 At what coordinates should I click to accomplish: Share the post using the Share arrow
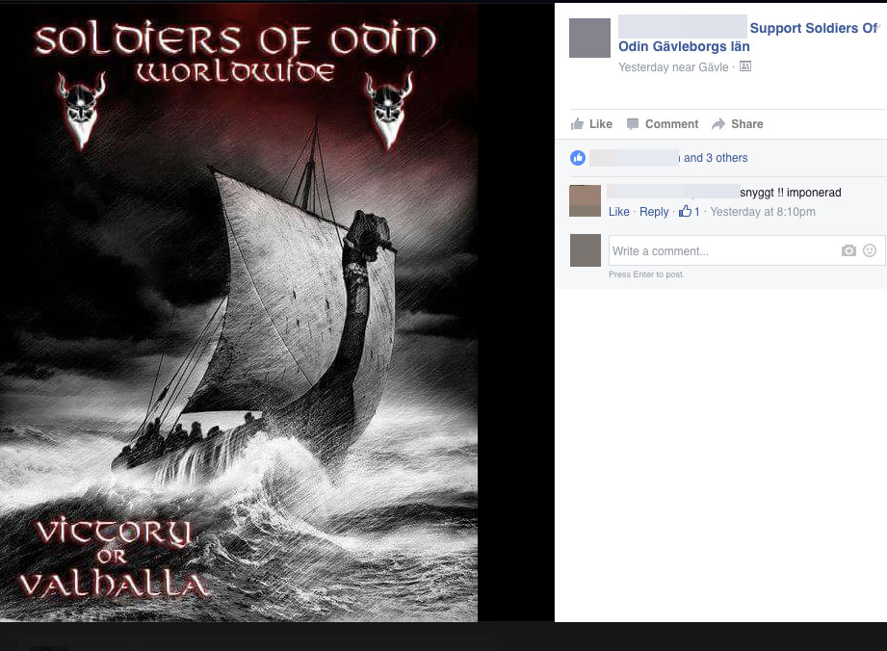coord(737,124)
